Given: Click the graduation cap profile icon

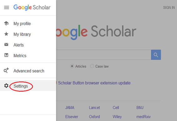Looking at the screenshot, I should pyautogui.click(x=6, y=23).
